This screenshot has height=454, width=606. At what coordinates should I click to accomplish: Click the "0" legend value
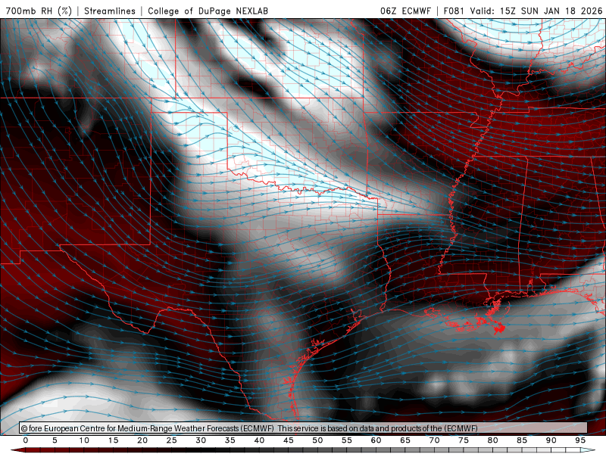[x=26, y=440]
